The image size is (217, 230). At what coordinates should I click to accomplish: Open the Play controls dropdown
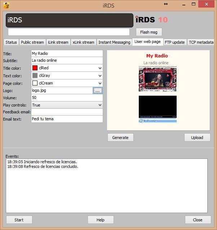(x=100, y=105)
